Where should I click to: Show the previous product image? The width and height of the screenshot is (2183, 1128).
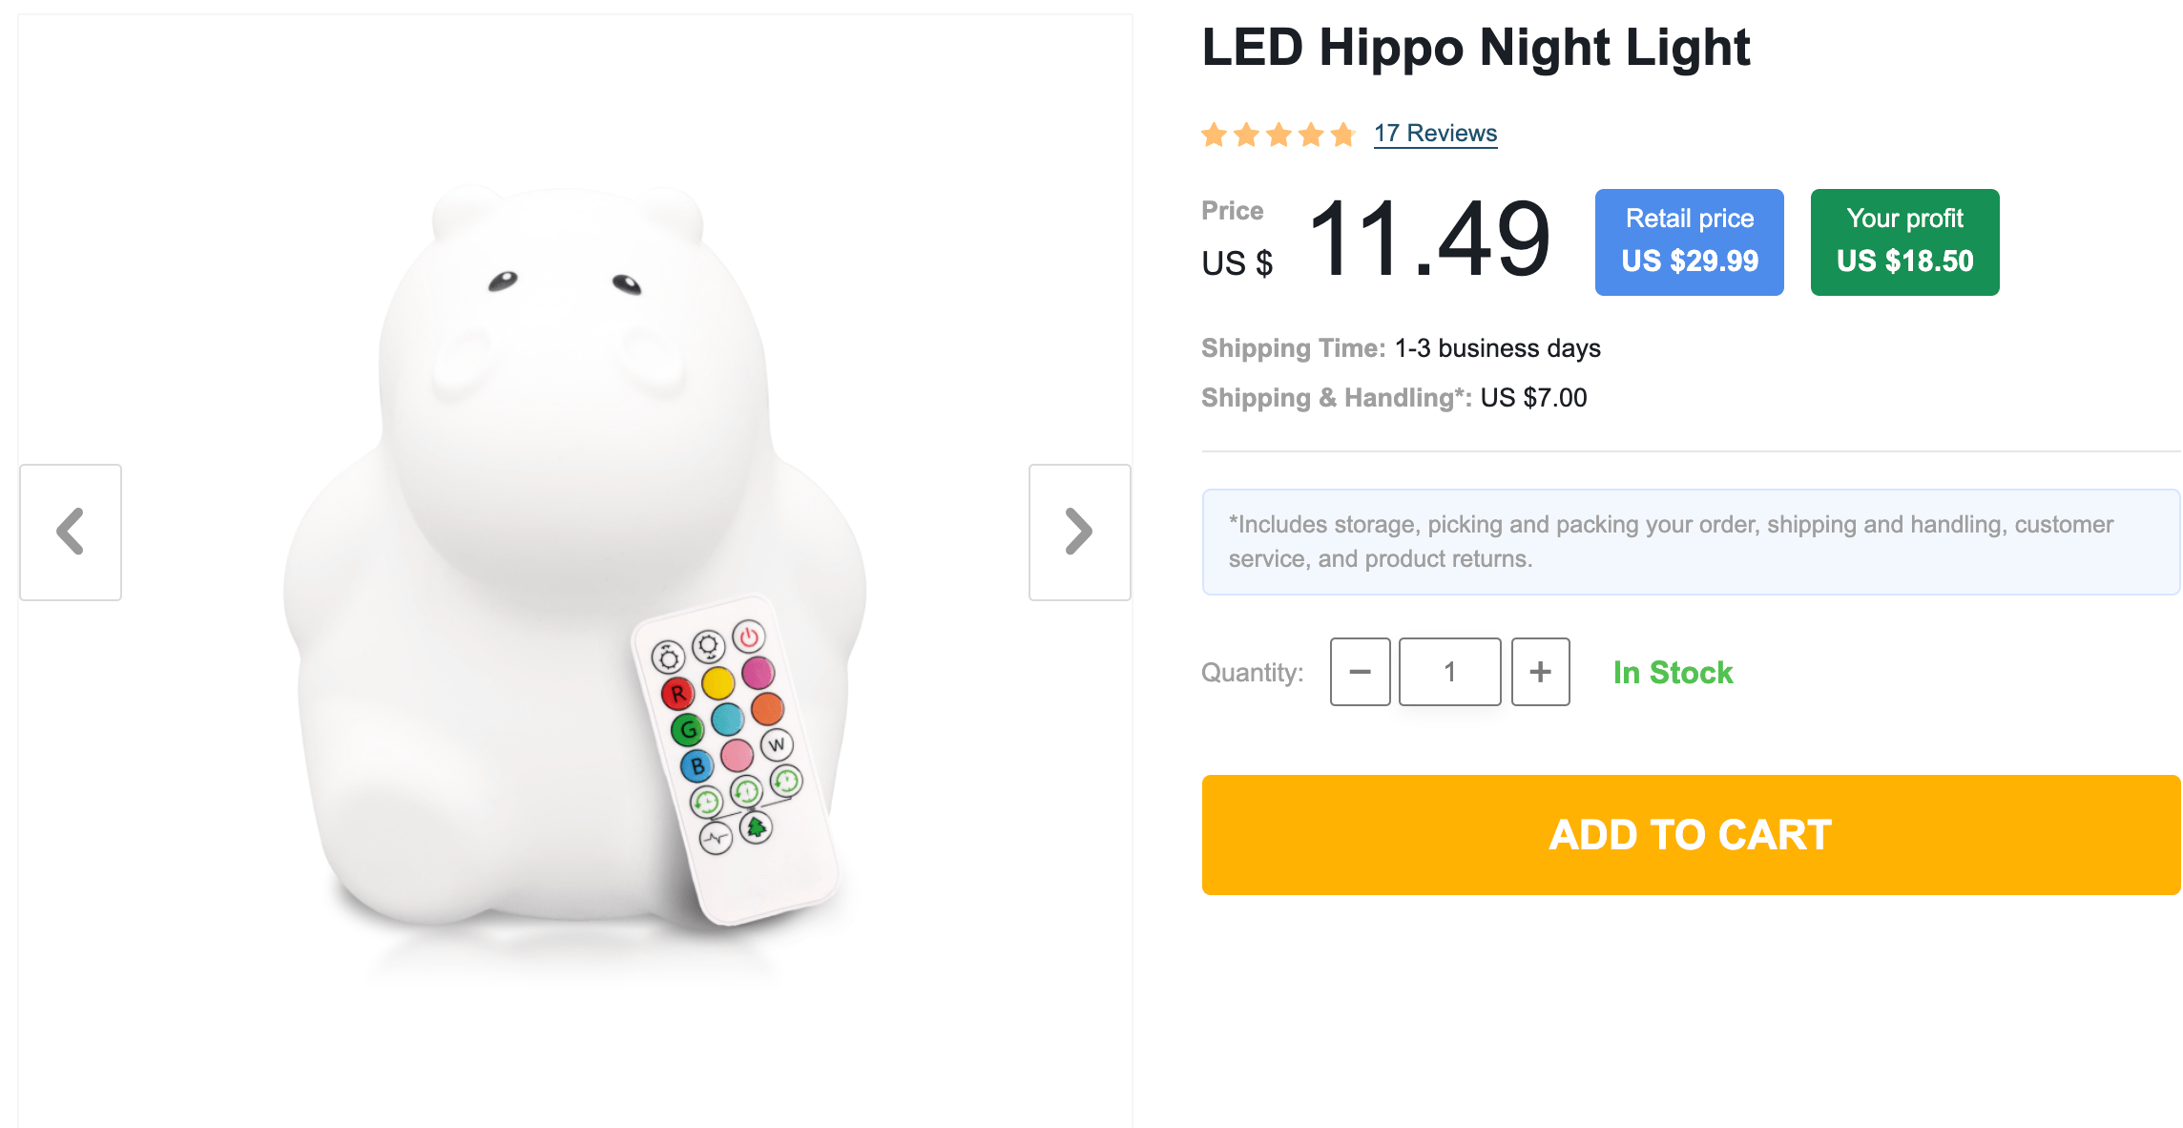click(71, 533)
